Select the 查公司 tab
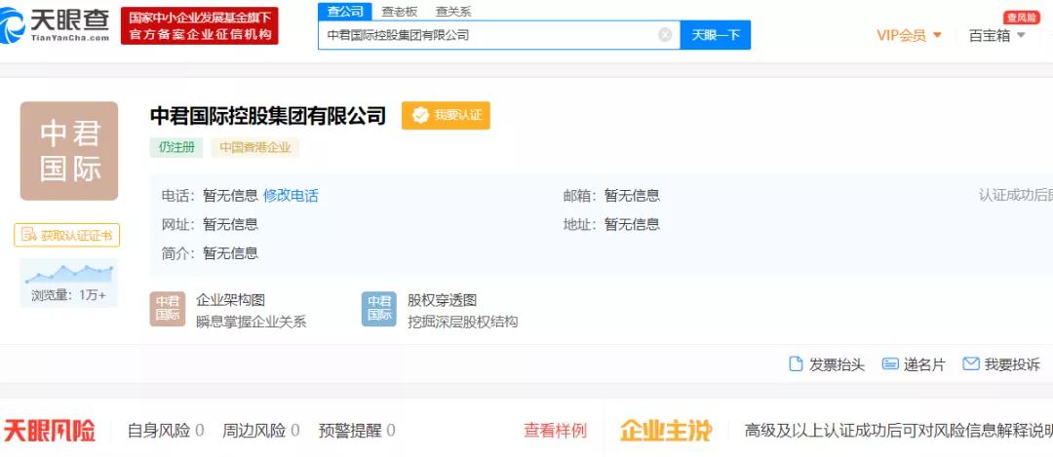 (x=345, y=12)
